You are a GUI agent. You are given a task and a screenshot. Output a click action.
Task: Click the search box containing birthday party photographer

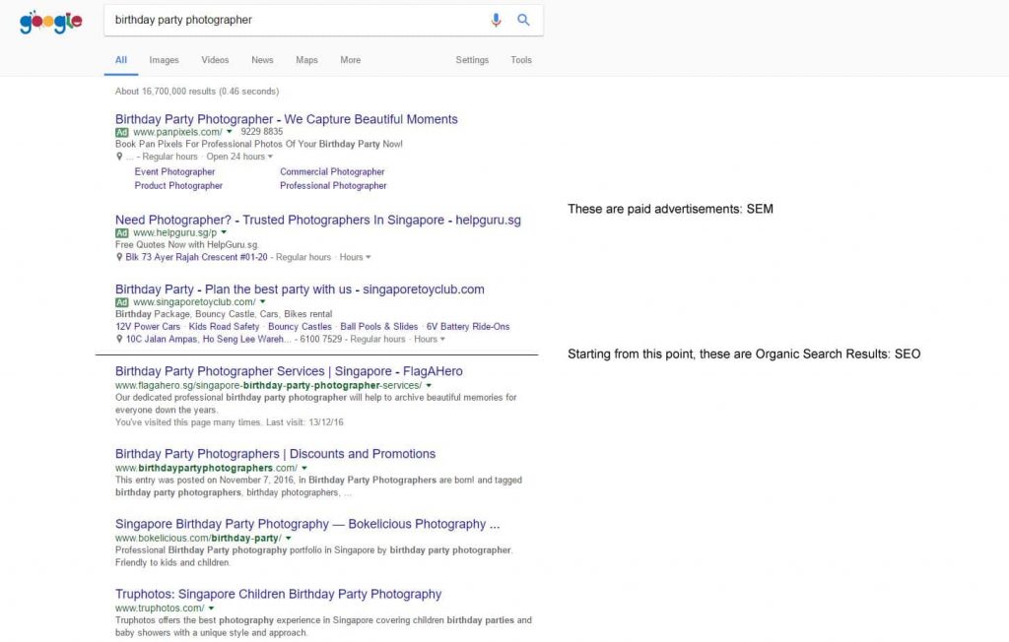(323, 20)
